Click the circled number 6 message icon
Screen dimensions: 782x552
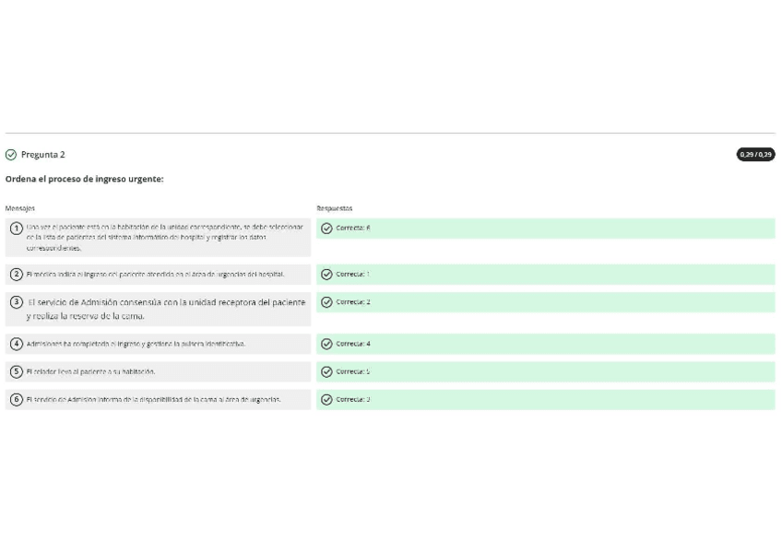coord(17,400)
